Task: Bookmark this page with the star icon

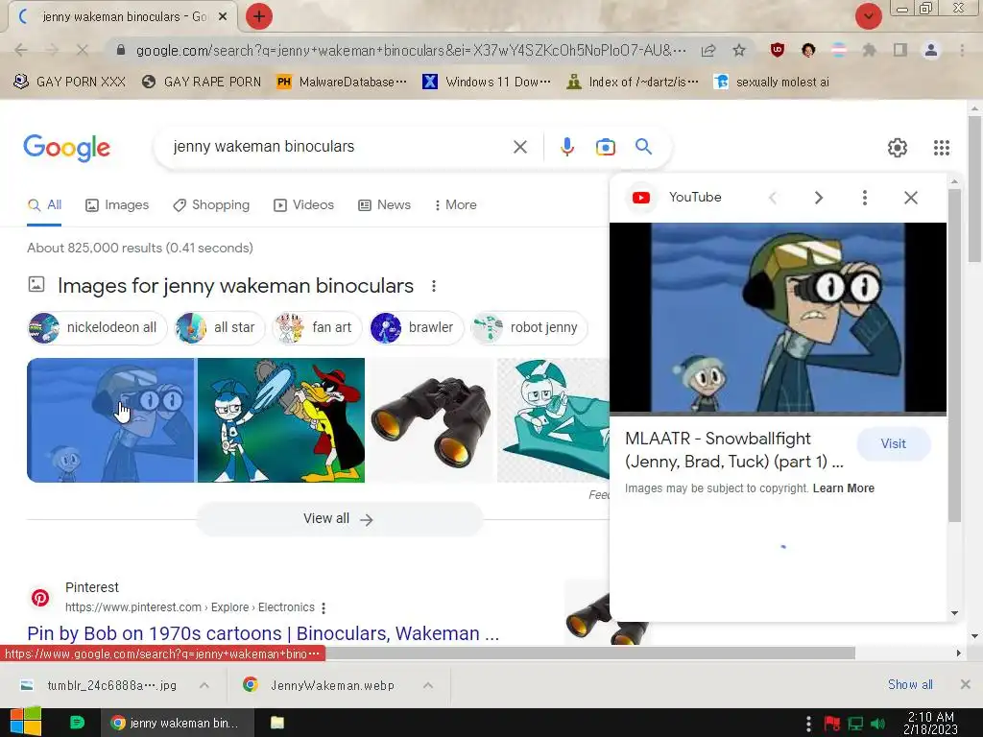Action: click(x=739, y=50)
